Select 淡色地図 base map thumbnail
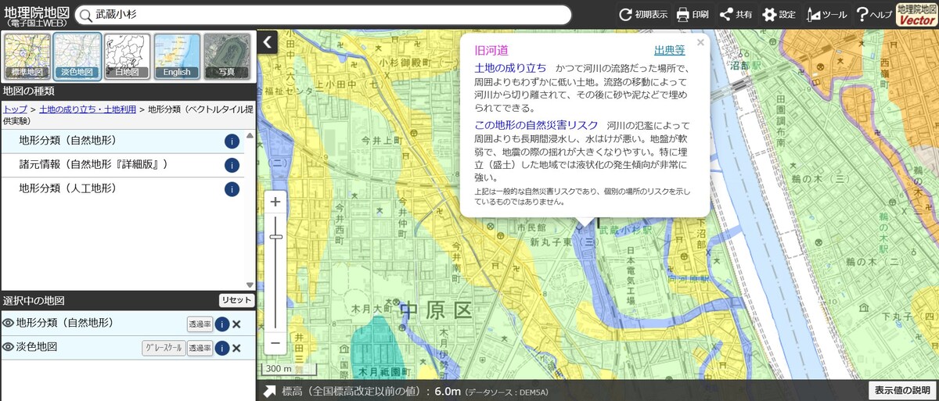The width and height of the screenshot is (939, 401). pyautogui.click(x=77, y=56)
